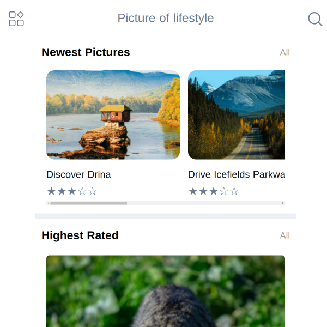
Task: Give Drive Icefields Parkway two stars
Action: pyautogui.click(x=203, y=191)
